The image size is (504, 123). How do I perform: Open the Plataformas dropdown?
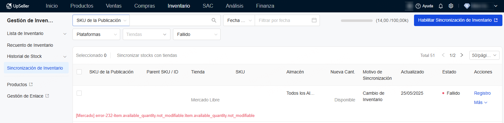[96, 34]
